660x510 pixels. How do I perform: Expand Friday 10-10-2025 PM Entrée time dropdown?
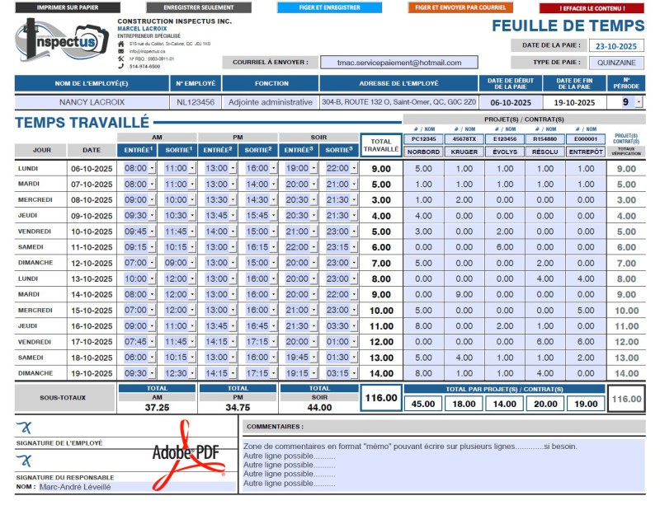click(x=234, y=232)
